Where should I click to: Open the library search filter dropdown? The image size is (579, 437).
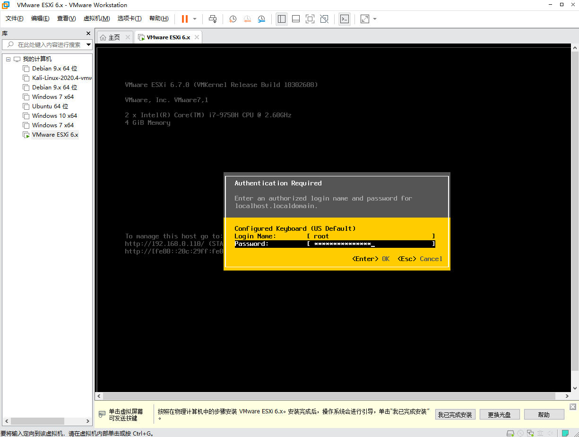pyautogui.click(x=88, y=45)
